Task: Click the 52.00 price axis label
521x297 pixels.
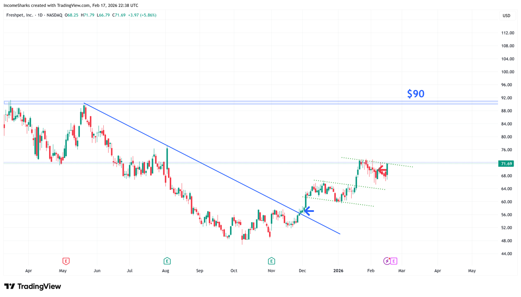Action: 508,228
